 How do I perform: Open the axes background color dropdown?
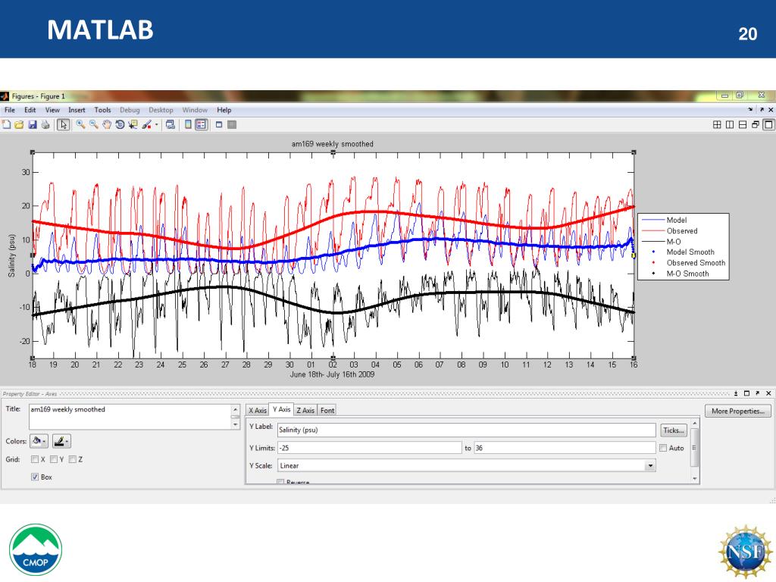click(39, 441)
